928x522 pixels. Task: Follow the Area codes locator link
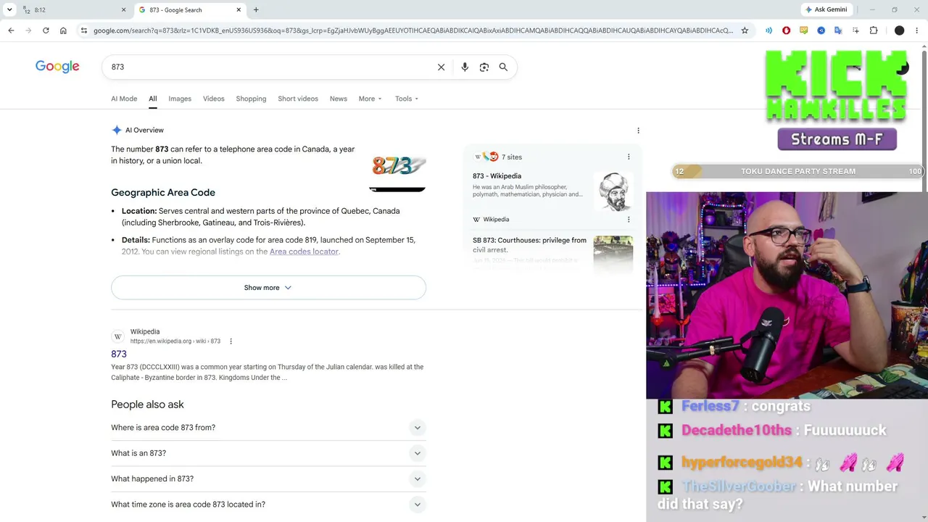pyautogui.click(x=304, y=252)
